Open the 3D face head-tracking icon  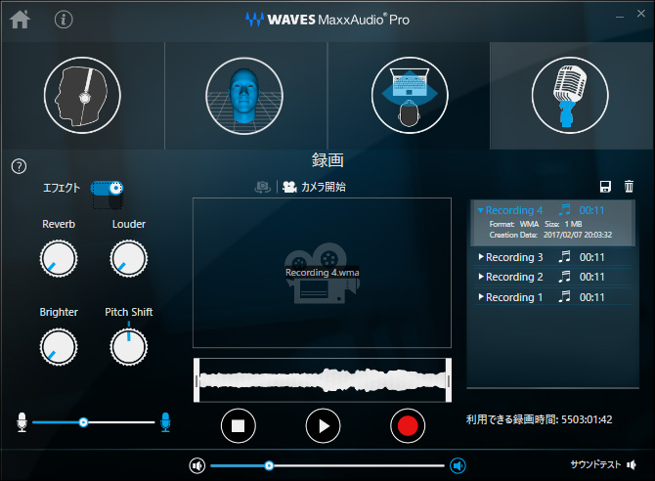click(x=244, y=96)
